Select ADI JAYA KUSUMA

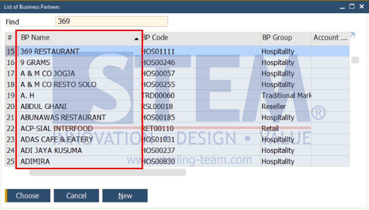pos(51,151)
